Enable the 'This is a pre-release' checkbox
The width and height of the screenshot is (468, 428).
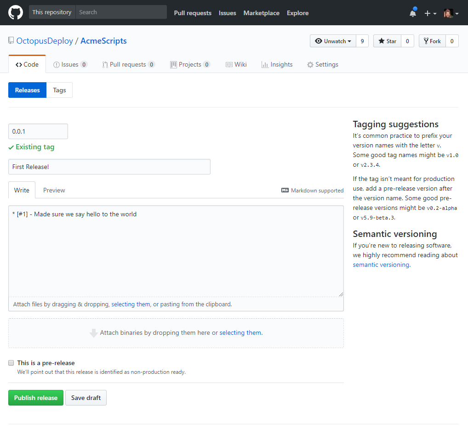[11, 363]
